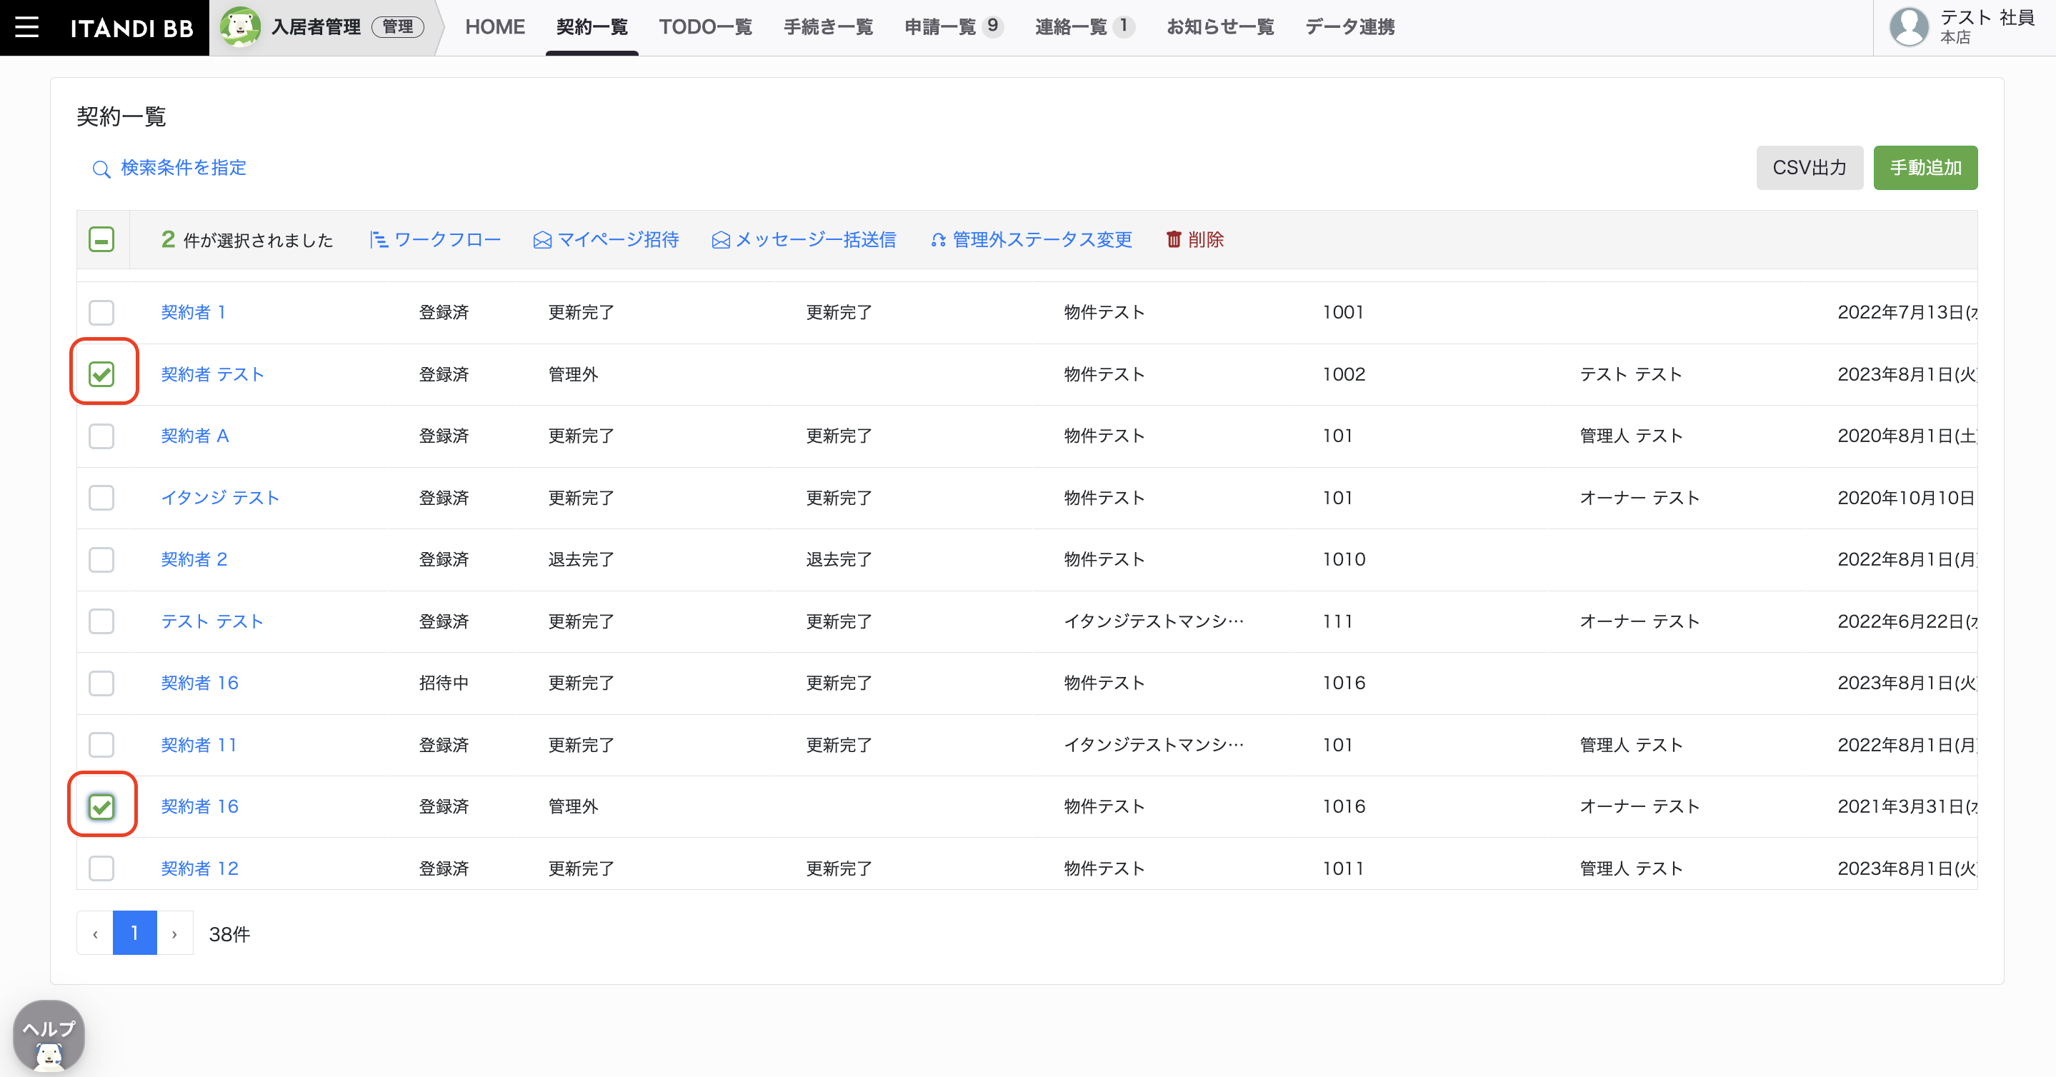2056x1077 pixels.
Task: Go to previous page arrow
Action: point(95,933)
